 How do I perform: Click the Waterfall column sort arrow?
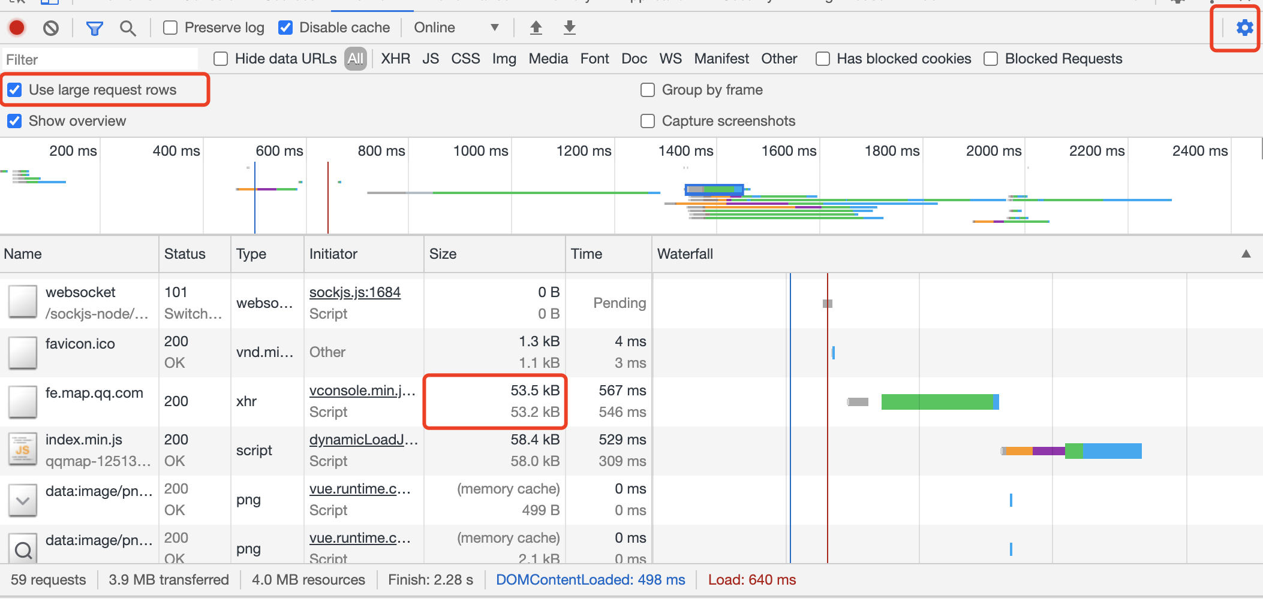[1246, 254]
